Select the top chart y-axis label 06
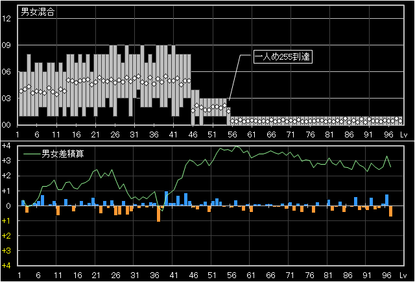Image resolution: width=415 pixels, height=282 pixels. point(6,72)
